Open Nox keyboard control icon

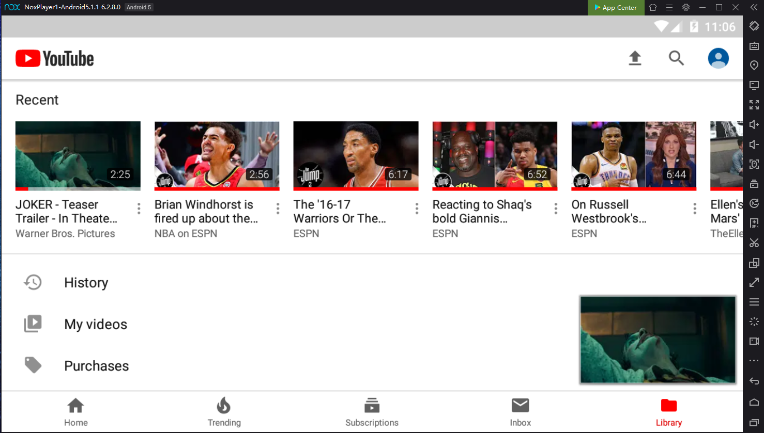click(x=754, y=46)
